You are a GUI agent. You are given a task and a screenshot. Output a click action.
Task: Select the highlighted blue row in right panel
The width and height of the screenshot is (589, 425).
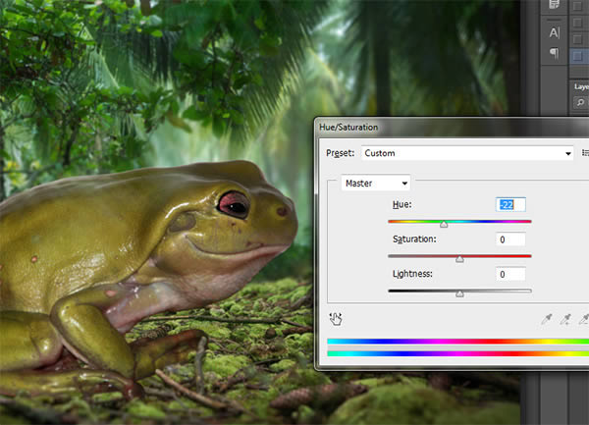pos(579,56)
